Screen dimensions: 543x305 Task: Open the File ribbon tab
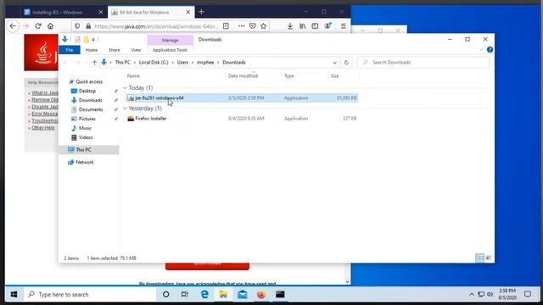[70, 50]
